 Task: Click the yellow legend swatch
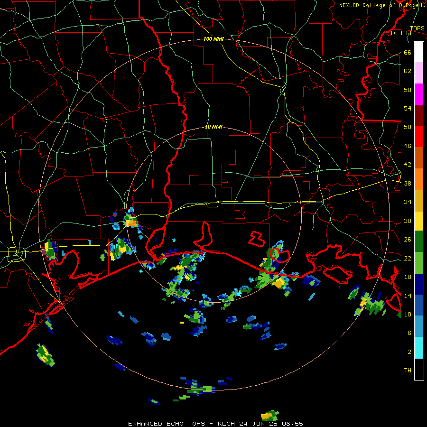pyautogui.click(x=419, y=221)
